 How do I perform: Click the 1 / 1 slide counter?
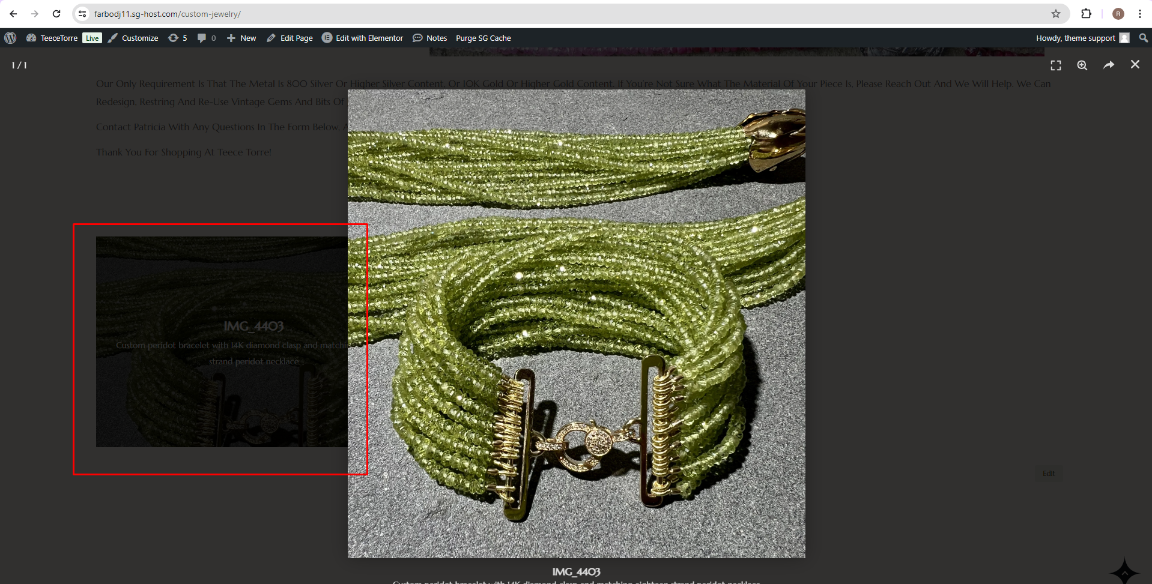pos(19,65)
